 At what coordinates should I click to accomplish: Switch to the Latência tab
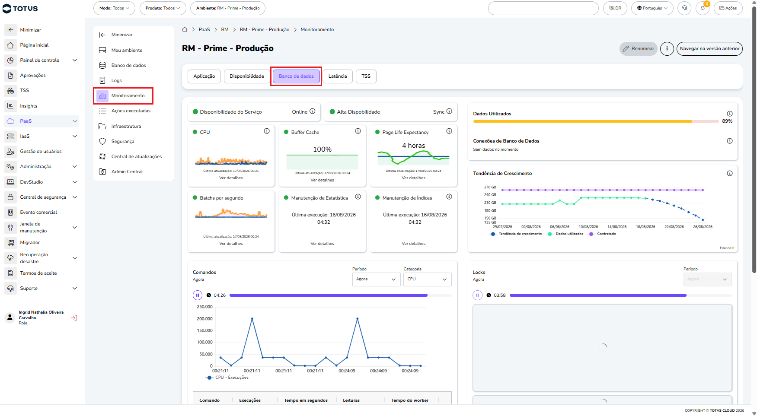pos(338,76)
